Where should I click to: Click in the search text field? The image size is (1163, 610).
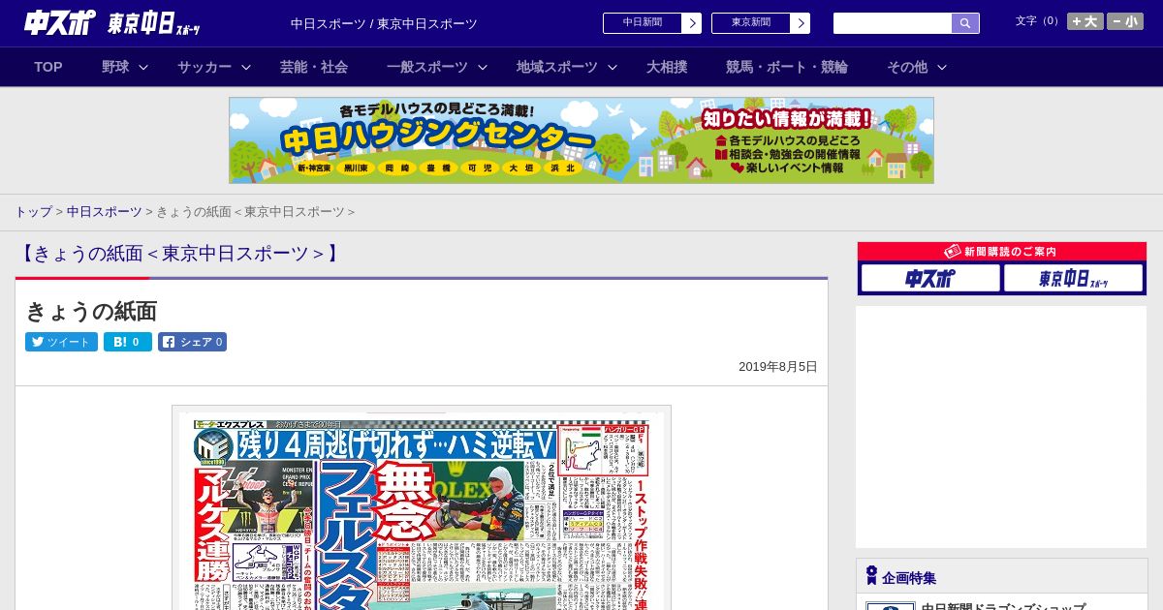893,23
